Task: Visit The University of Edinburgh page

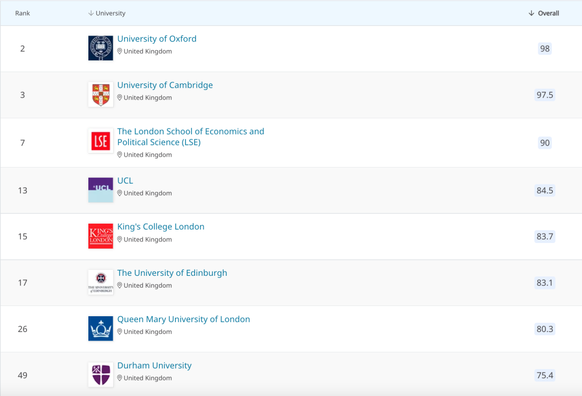Action: tap(172, 273)
